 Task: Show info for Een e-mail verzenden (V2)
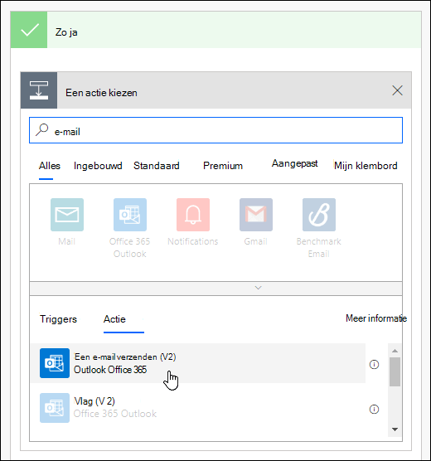click(374, 365)
